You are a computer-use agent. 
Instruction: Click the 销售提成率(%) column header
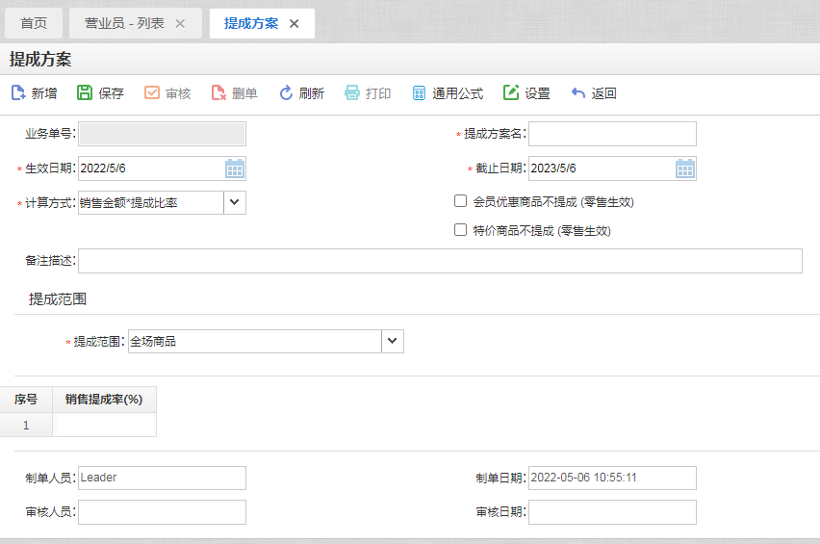104,400
